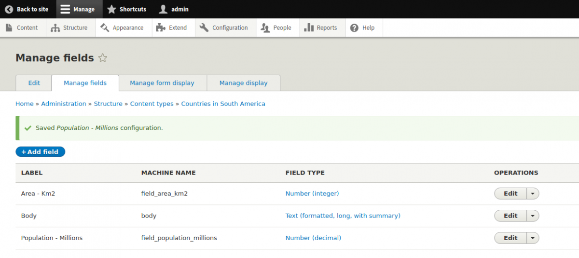This screenshot has width=579, height=258.
Task: Select the Manage fields tab
Action: click(x=85, y=83)
